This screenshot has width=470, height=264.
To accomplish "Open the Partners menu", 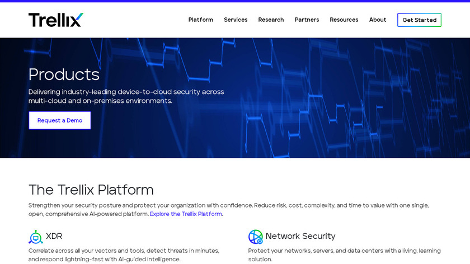I will coord(307,20).
